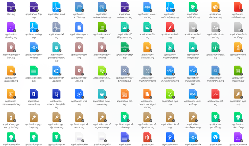The width and height of the screenshot is (249, 146).
Task: Open the application-flash.svg icon
Action: point(170,27)
